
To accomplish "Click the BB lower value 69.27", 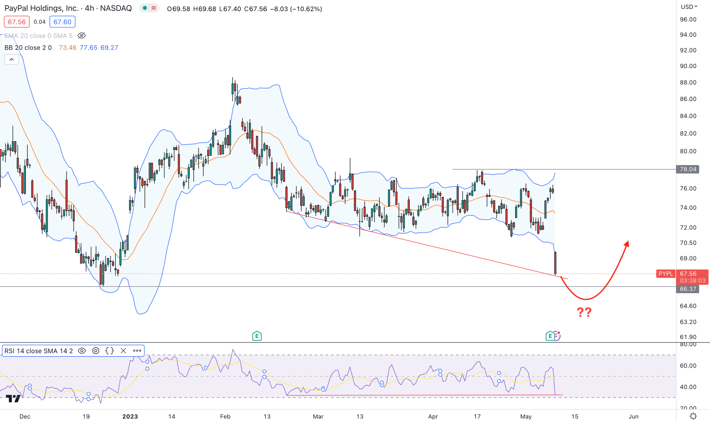I will [x=109, y=47].
